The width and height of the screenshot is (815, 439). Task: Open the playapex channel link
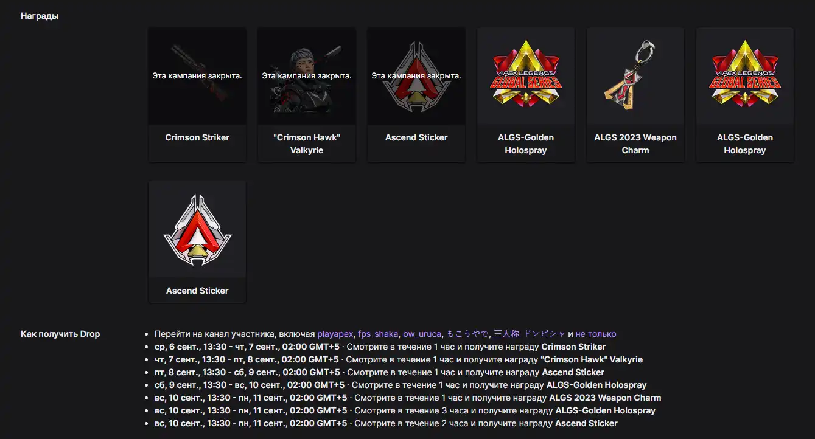coord(335,334)
